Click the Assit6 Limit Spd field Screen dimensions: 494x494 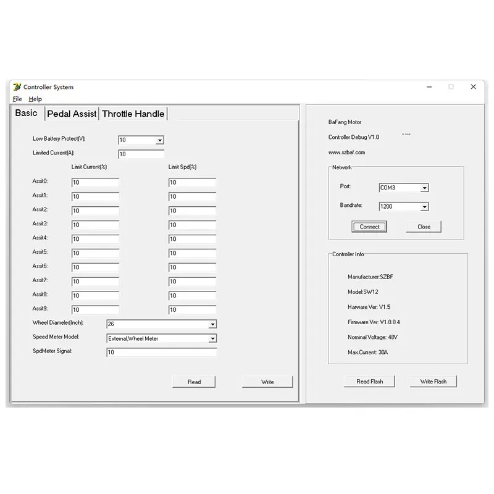[x=192, y=267]
